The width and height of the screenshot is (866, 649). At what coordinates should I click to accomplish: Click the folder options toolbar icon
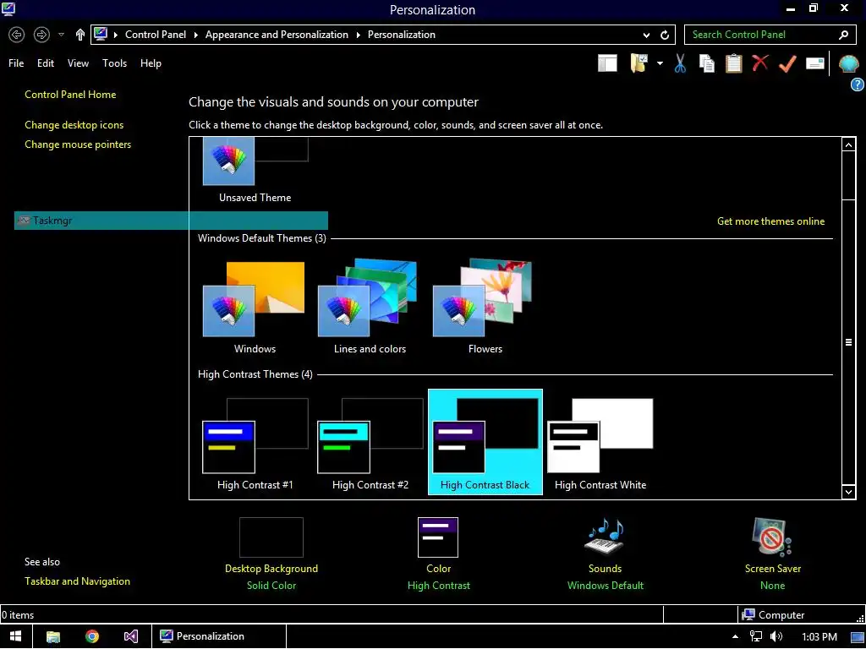click(639, 63)
